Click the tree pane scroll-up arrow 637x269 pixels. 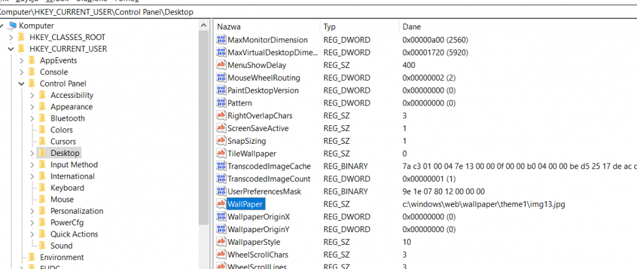[x=204, y=25]
